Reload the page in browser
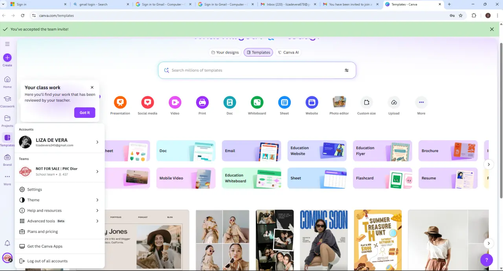The width and height of the screenshot is (503, 271). [x=22, y=16]
